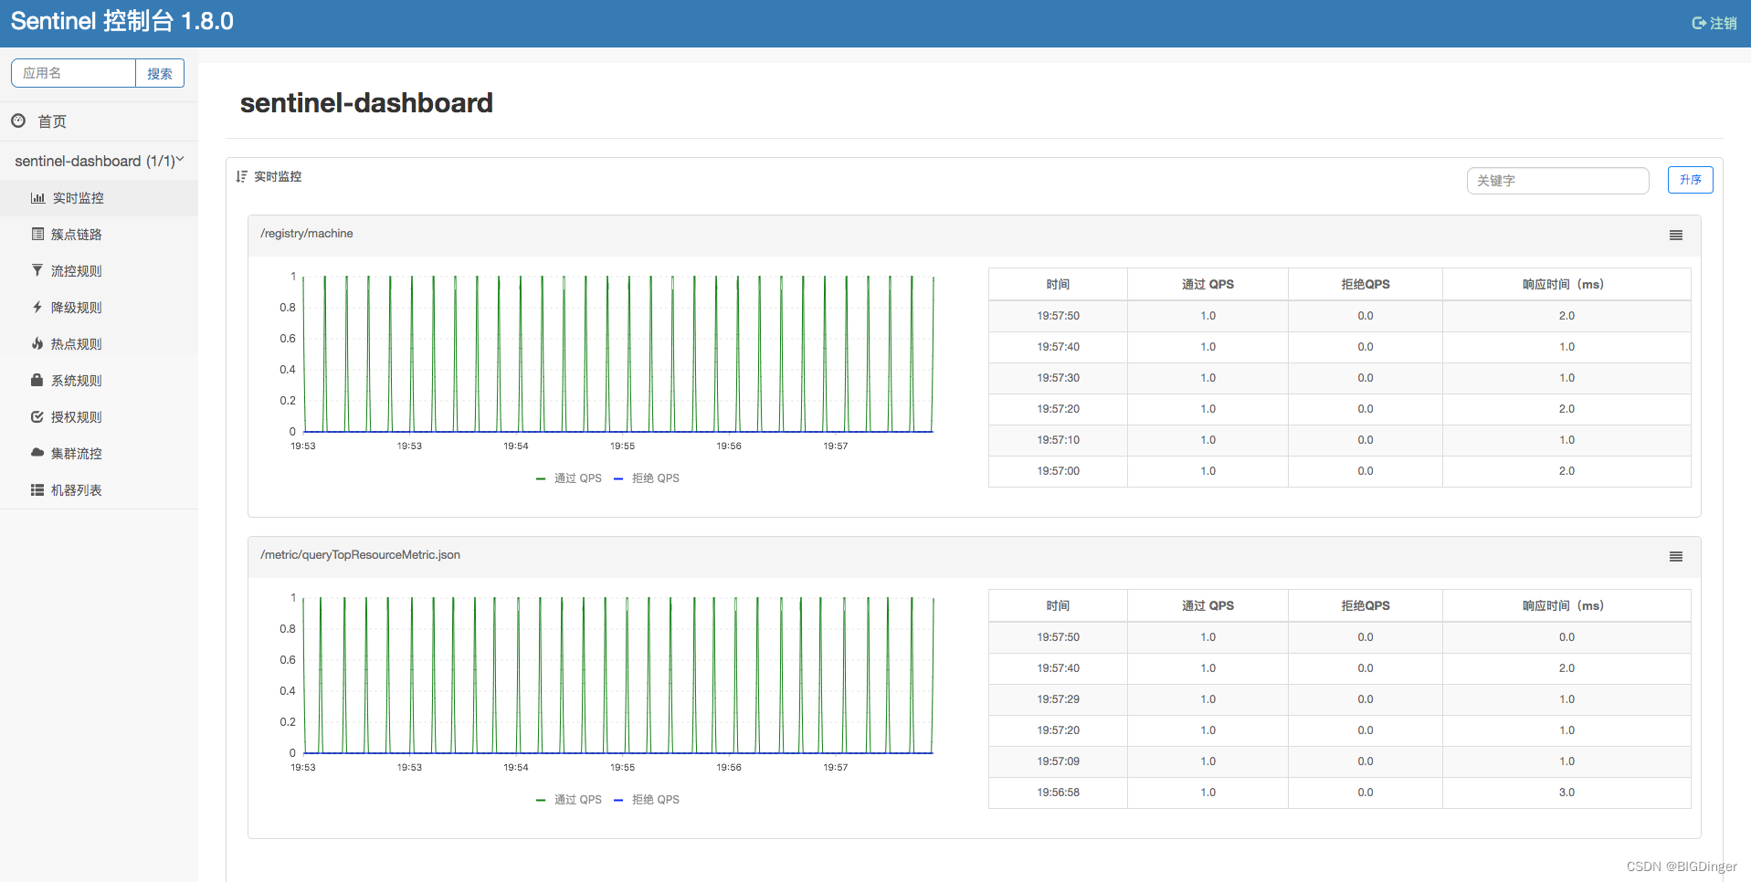The width and height of the screenshot is (1751, 882).
Task: Select the 19:57:29 time cell
Action: pyautogui.click(x=1058, y=699)
